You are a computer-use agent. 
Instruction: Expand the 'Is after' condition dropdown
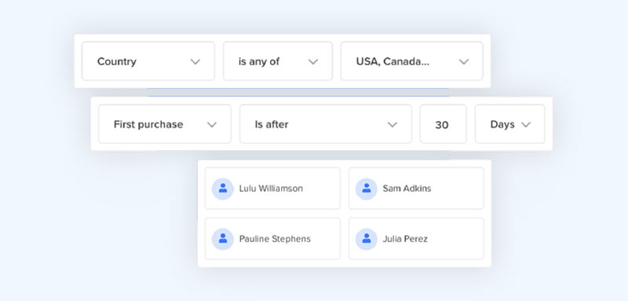click(x=326, y=124)
